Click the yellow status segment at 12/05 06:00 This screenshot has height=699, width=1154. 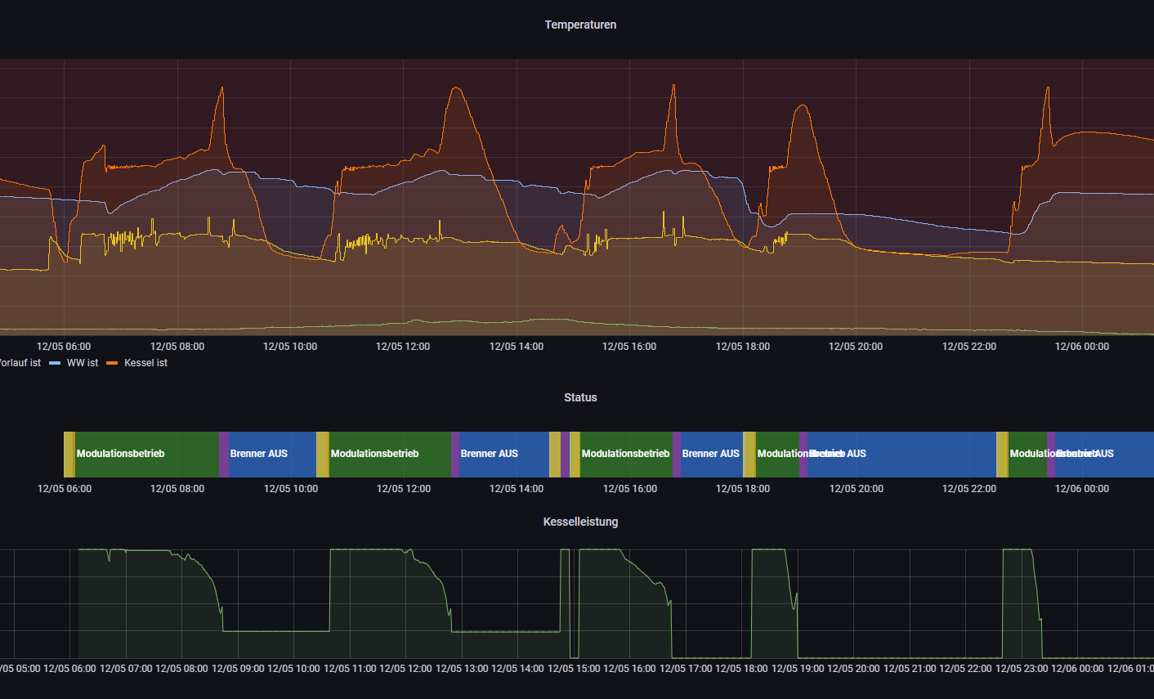(x=69, y=454)
